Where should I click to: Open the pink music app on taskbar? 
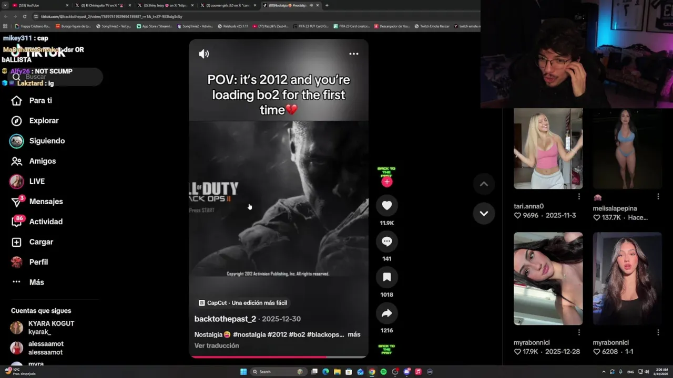[x=418, y=372]
